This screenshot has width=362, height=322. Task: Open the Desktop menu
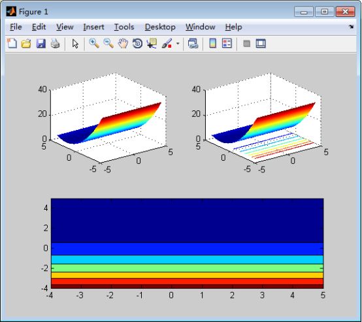point(160,27)
